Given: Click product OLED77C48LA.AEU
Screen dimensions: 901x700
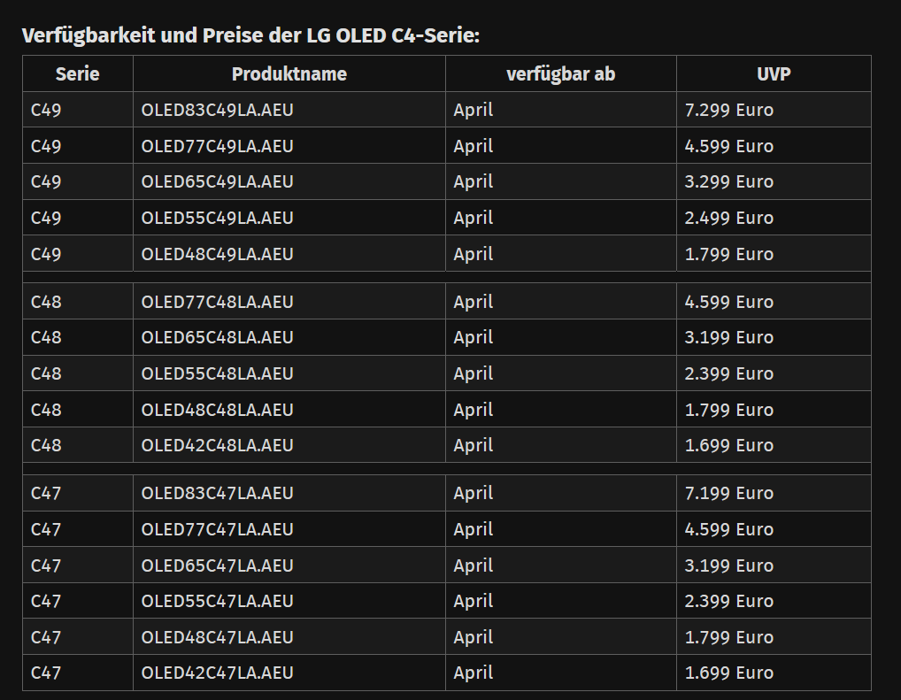Looking at the screenshot, I should click(x=217, y=302).
